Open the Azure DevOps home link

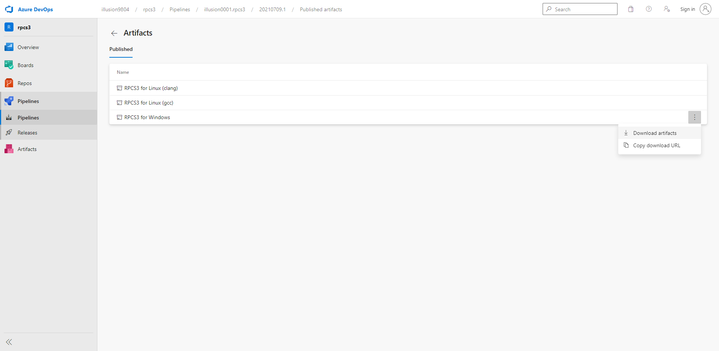pos(35,9)
